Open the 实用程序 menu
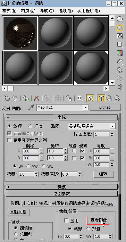 pyautogui.click(x=89, y=11)
